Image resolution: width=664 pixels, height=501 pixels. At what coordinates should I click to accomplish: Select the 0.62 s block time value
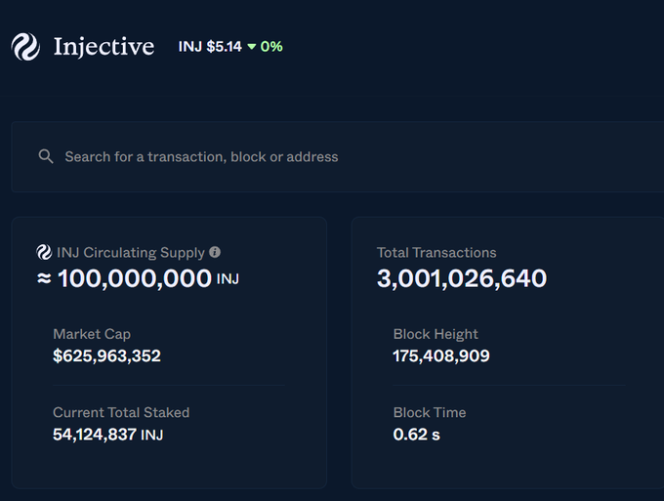[417, 435]
